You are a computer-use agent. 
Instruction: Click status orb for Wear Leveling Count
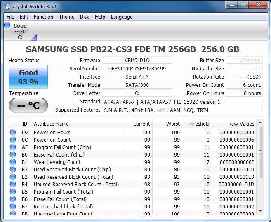point(13,162)
